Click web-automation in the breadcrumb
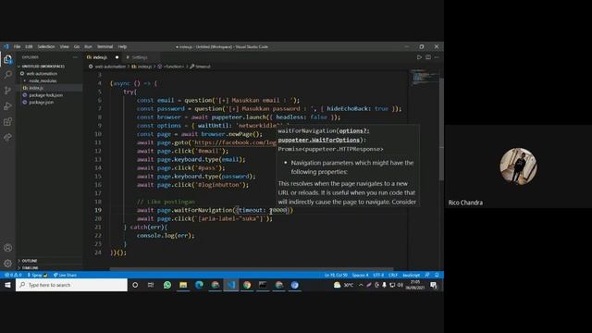Viewport: 592px width, 333px height. point(110,67)
